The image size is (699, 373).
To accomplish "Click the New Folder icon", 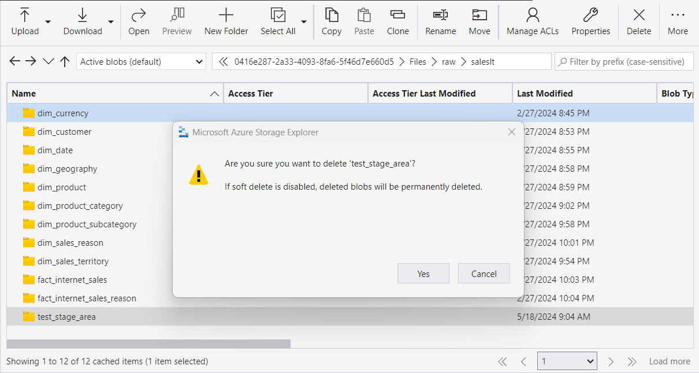I will (x=226, y=14).
